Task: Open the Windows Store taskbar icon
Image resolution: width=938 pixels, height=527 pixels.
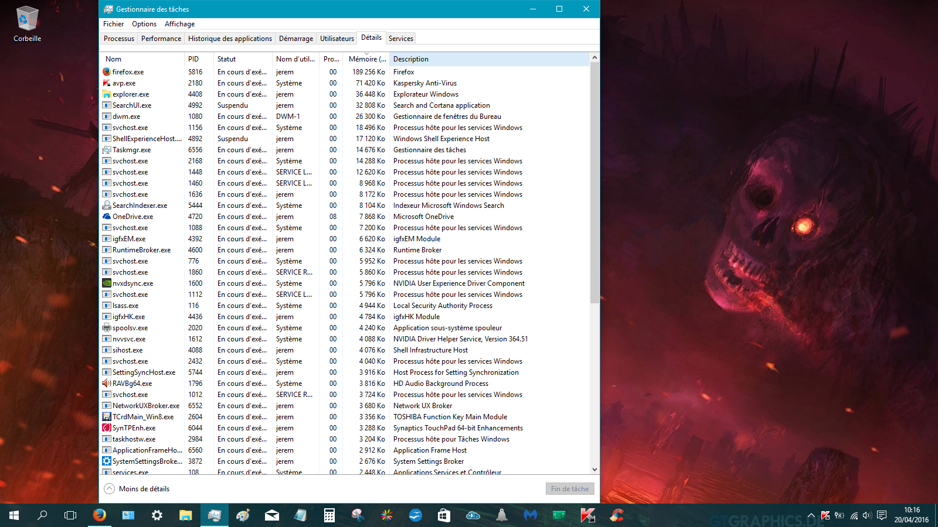Action: click(444, 515)
